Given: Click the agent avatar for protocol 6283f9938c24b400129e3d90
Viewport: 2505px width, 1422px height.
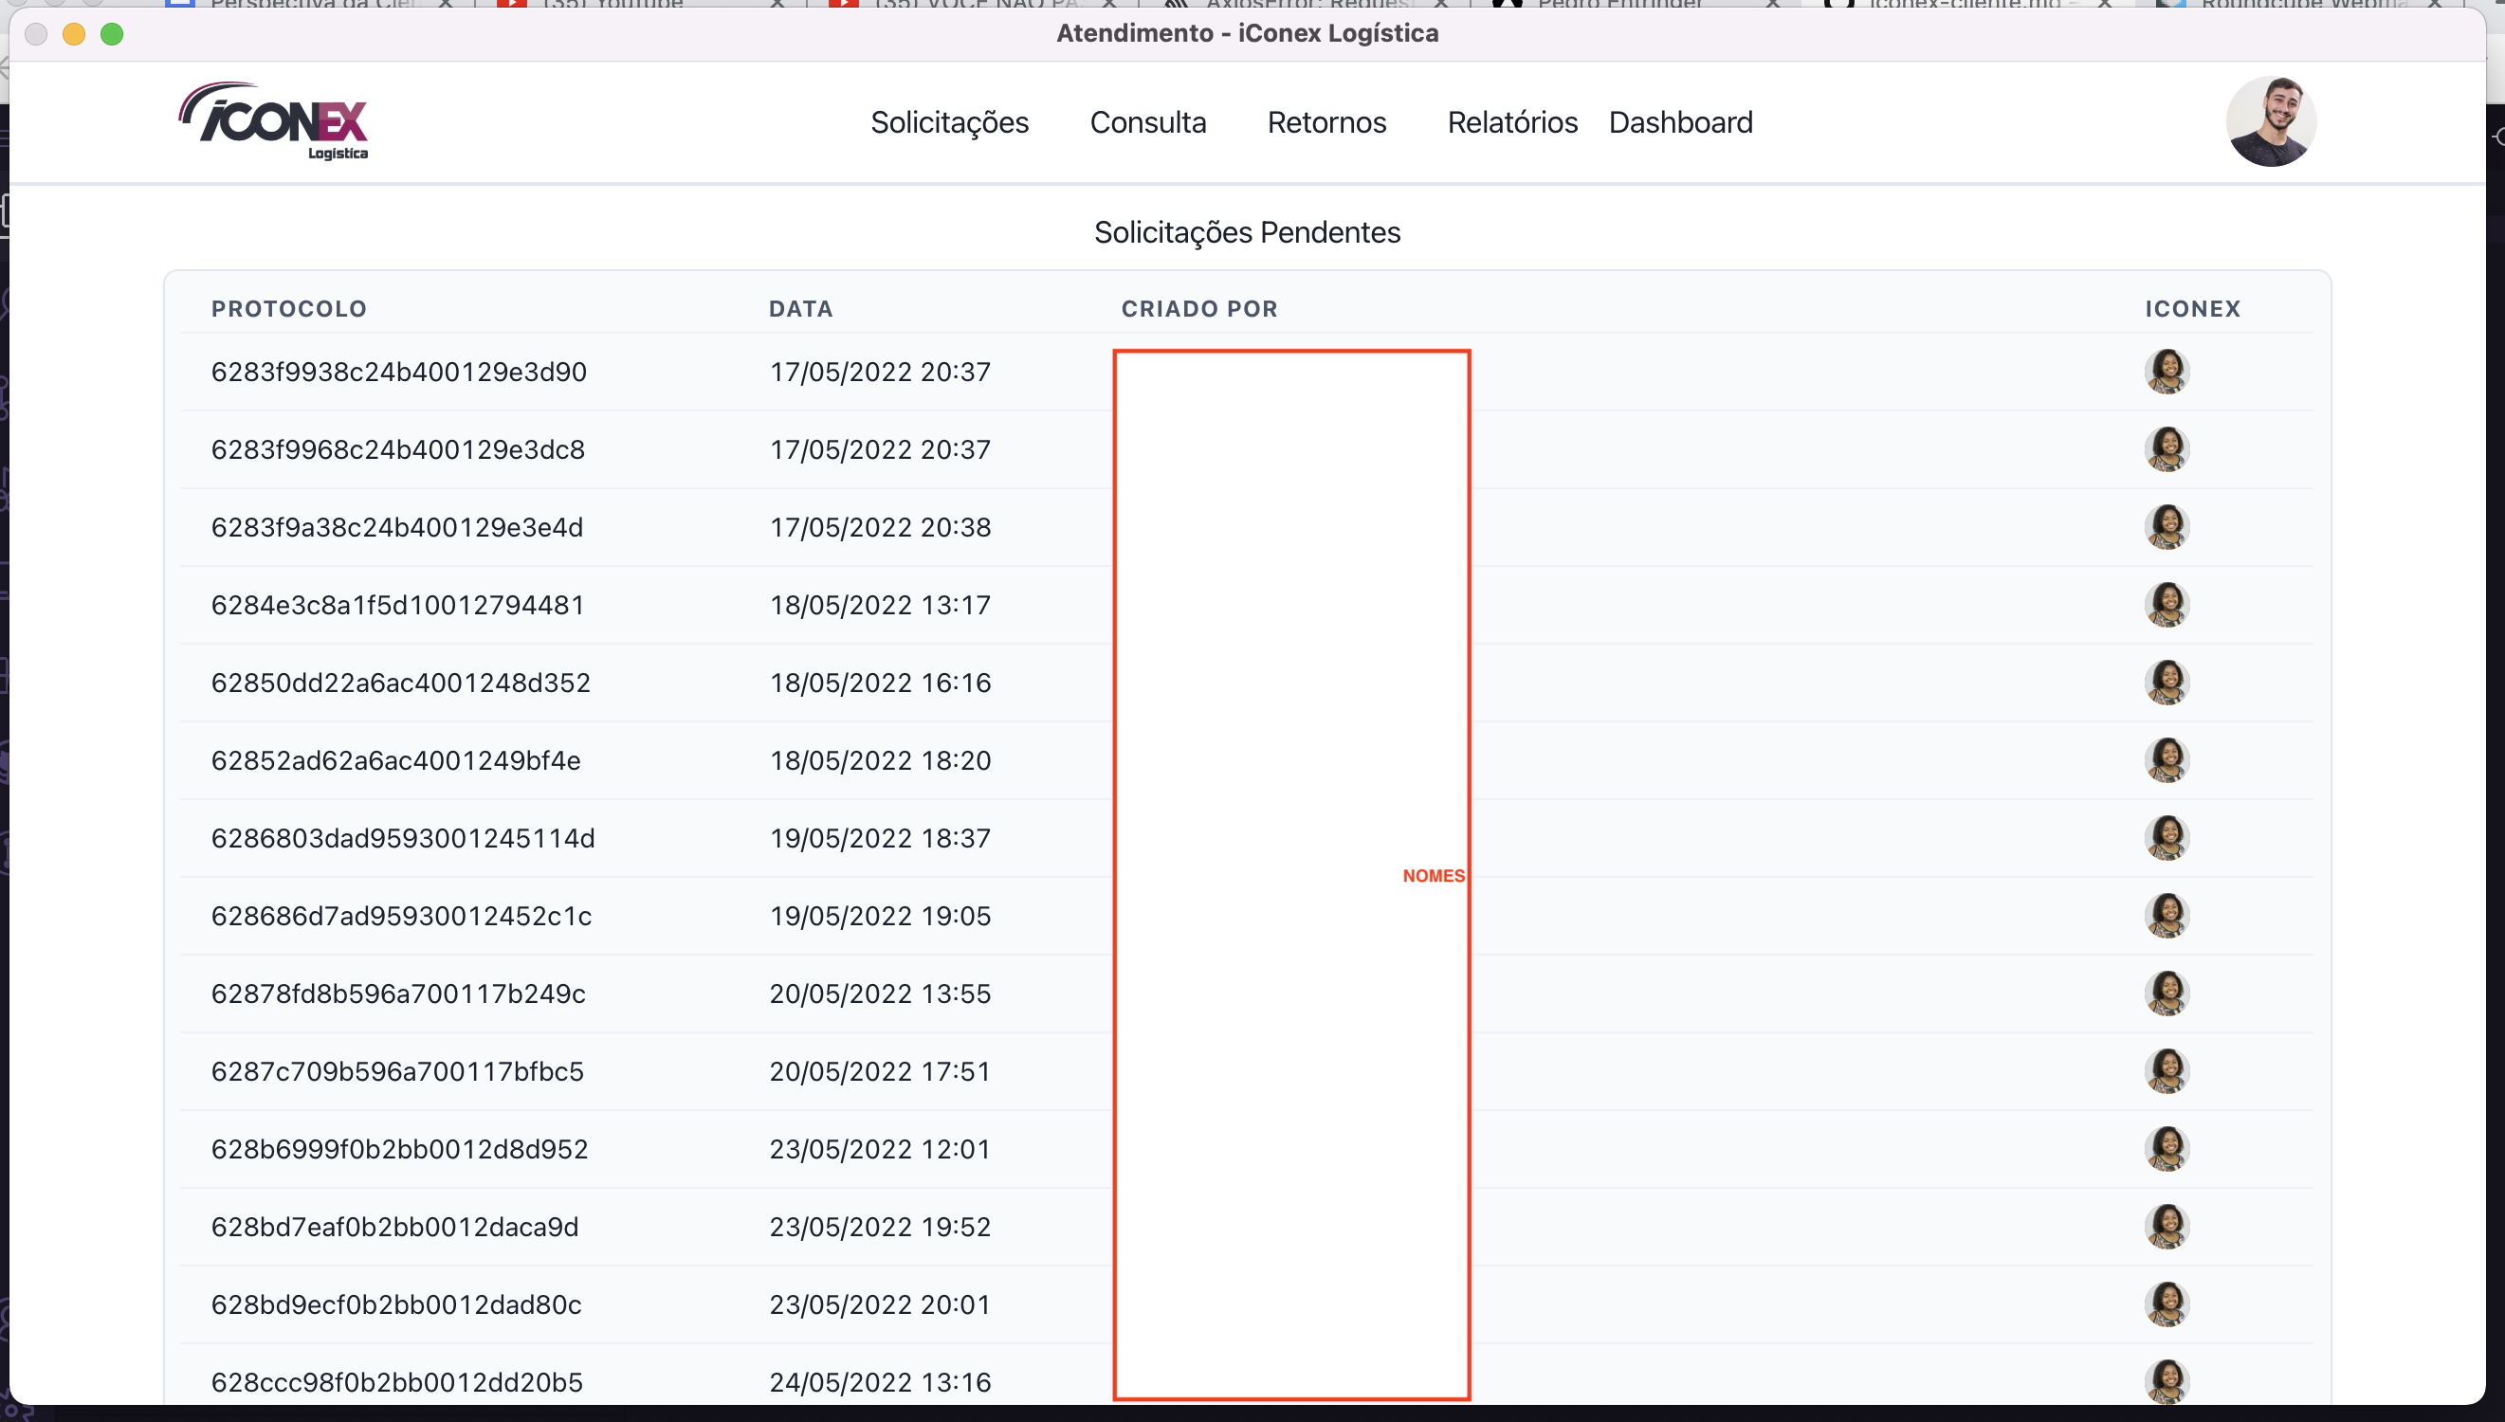Looking at the screenshot, I should (2167, 371).
